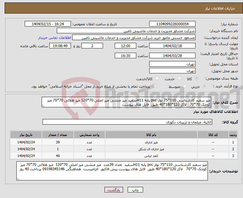The image size is (243, 198).
Task: Click the response deadline date 1404/02/18
Action: [172, 46]
